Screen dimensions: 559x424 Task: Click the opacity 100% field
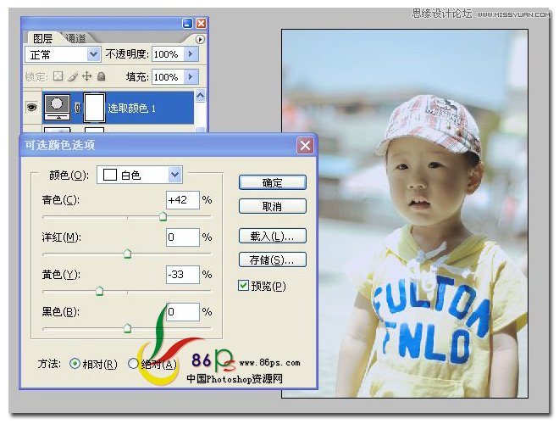pyautogui.click(x=168, y=54)
